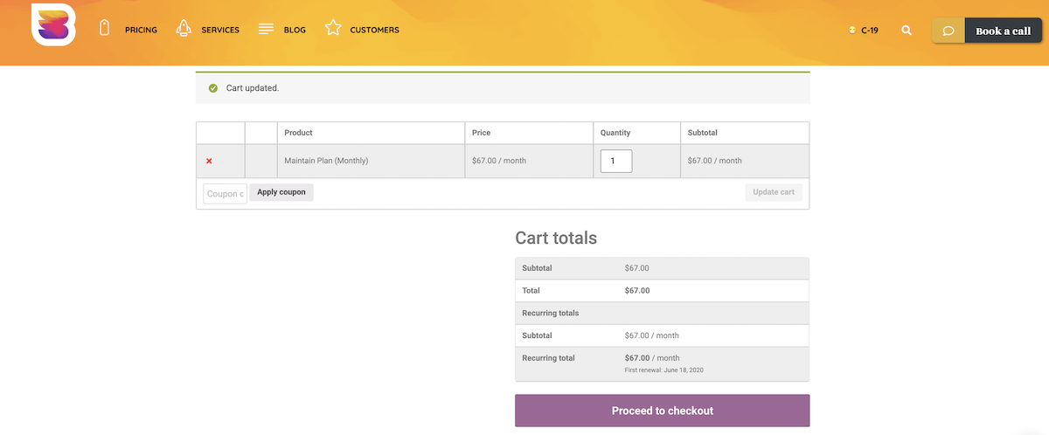Focus the coupon code input field
Image resolution: width=1049 pixels, height=435 pixels.
[225, 194]
